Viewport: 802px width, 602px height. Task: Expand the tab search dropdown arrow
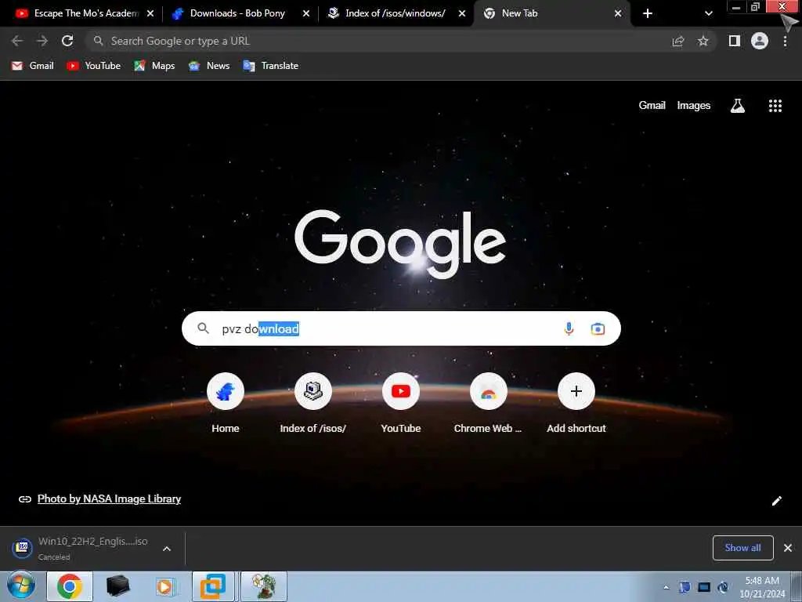pyautogui.click(x=708, y=13)
